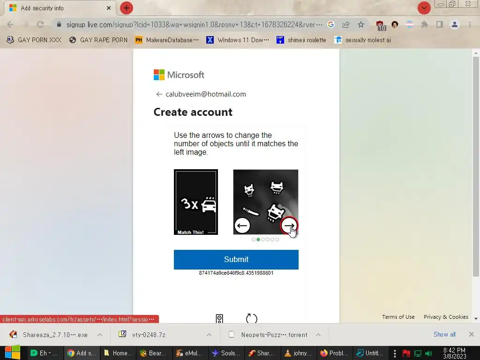This screenshot has height=360, width=480.
Task: Switch to the Shar... taskbar app
Action: [262, 353]
